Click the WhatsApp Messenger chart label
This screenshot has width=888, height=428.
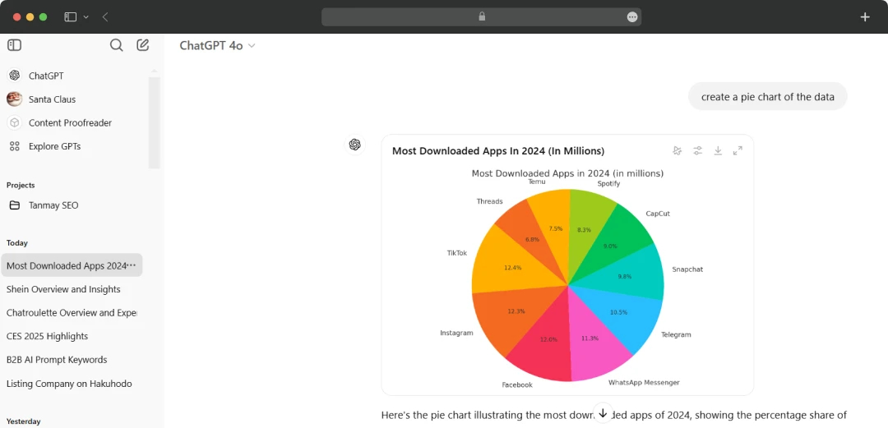[x=644, y=383]
